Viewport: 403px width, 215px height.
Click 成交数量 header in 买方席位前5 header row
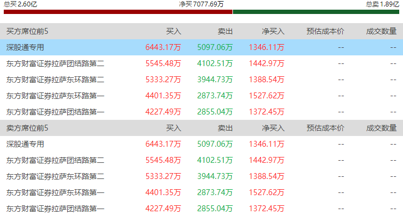[x=381, y=31]
